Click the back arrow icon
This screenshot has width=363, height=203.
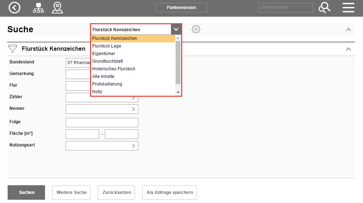point(15,8)
